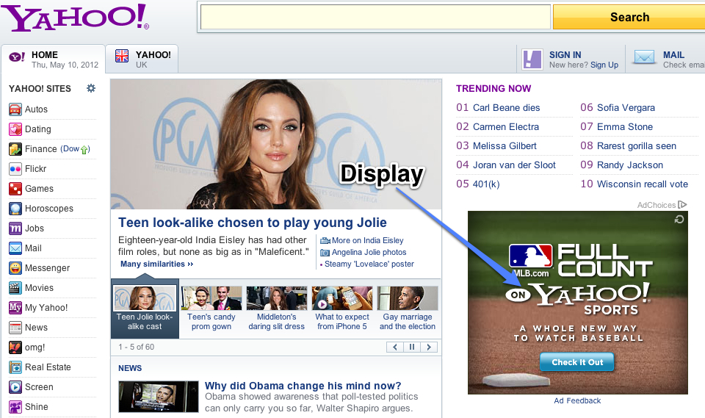Go to previous carousel stories
This screenshot has width=705, height=418.
point(395,347)
